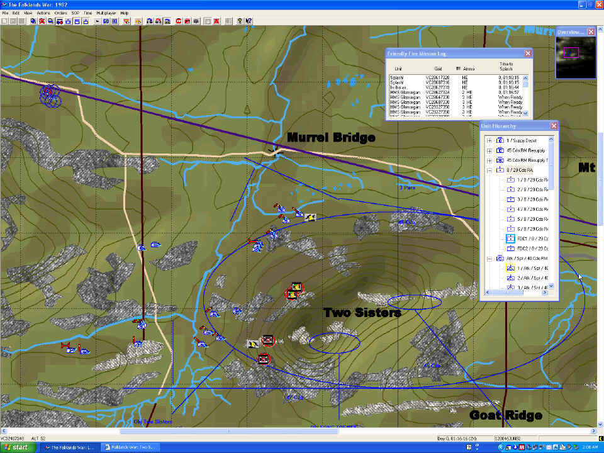Collapse the 8 / 29 Cdo RA node
Screen dimensions: 604x453
pyautogui.click(x=490, y=170)
